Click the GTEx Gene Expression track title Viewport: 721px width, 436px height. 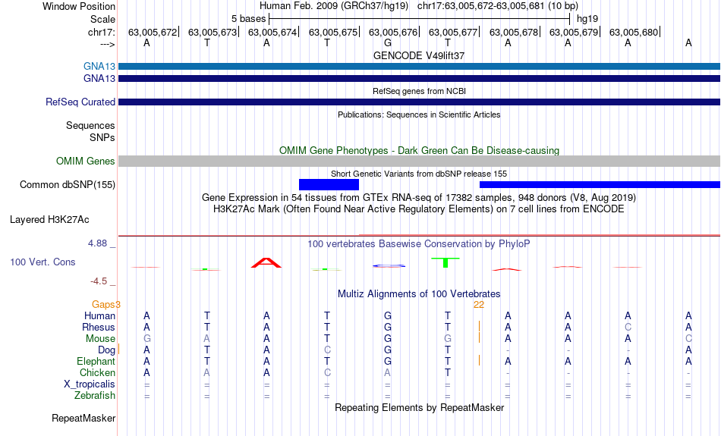point(419,198)
